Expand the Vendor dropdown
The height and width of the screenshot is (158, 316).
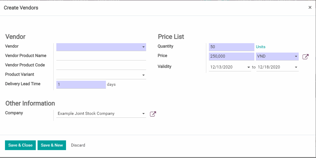pos(143,47)
